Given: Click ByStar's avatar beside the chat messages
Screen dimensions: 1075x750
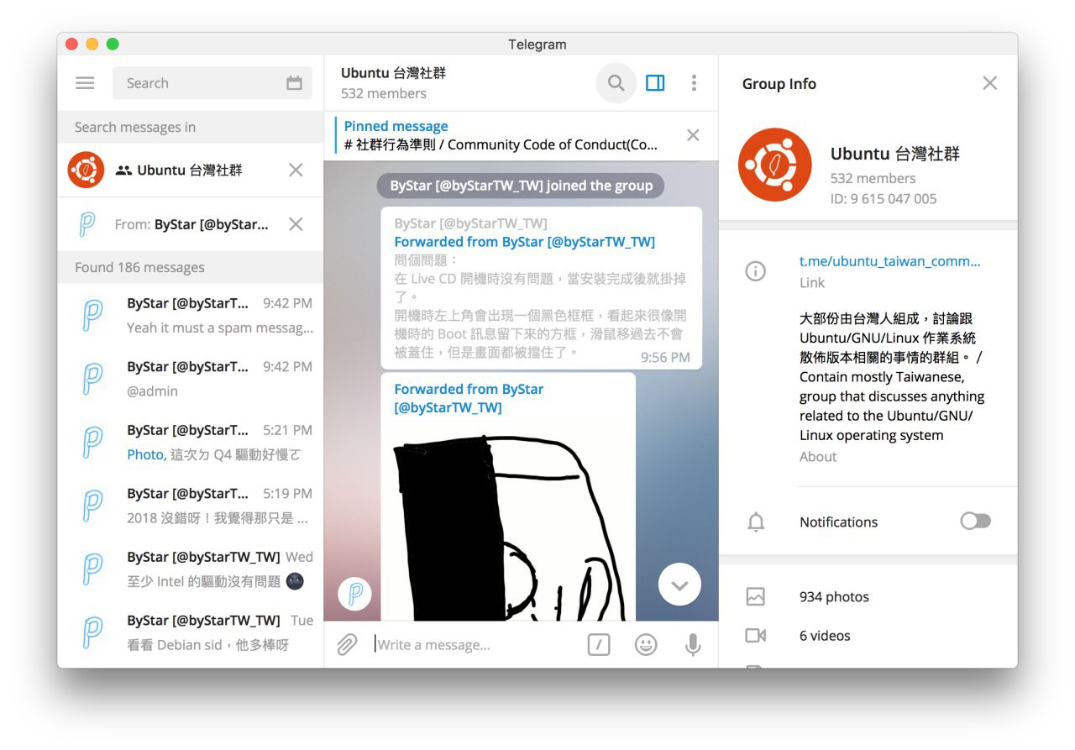Looking at the screenshot, I should pyautogui.click(x=354, y=594).
